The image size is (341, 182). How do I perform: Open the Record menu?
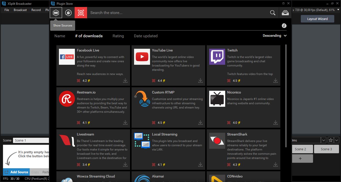(x=36, y=10)
